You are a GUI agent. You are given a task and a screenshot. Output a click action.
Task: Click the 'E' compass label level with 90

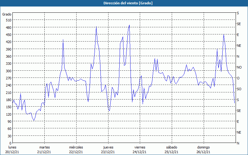238,122
